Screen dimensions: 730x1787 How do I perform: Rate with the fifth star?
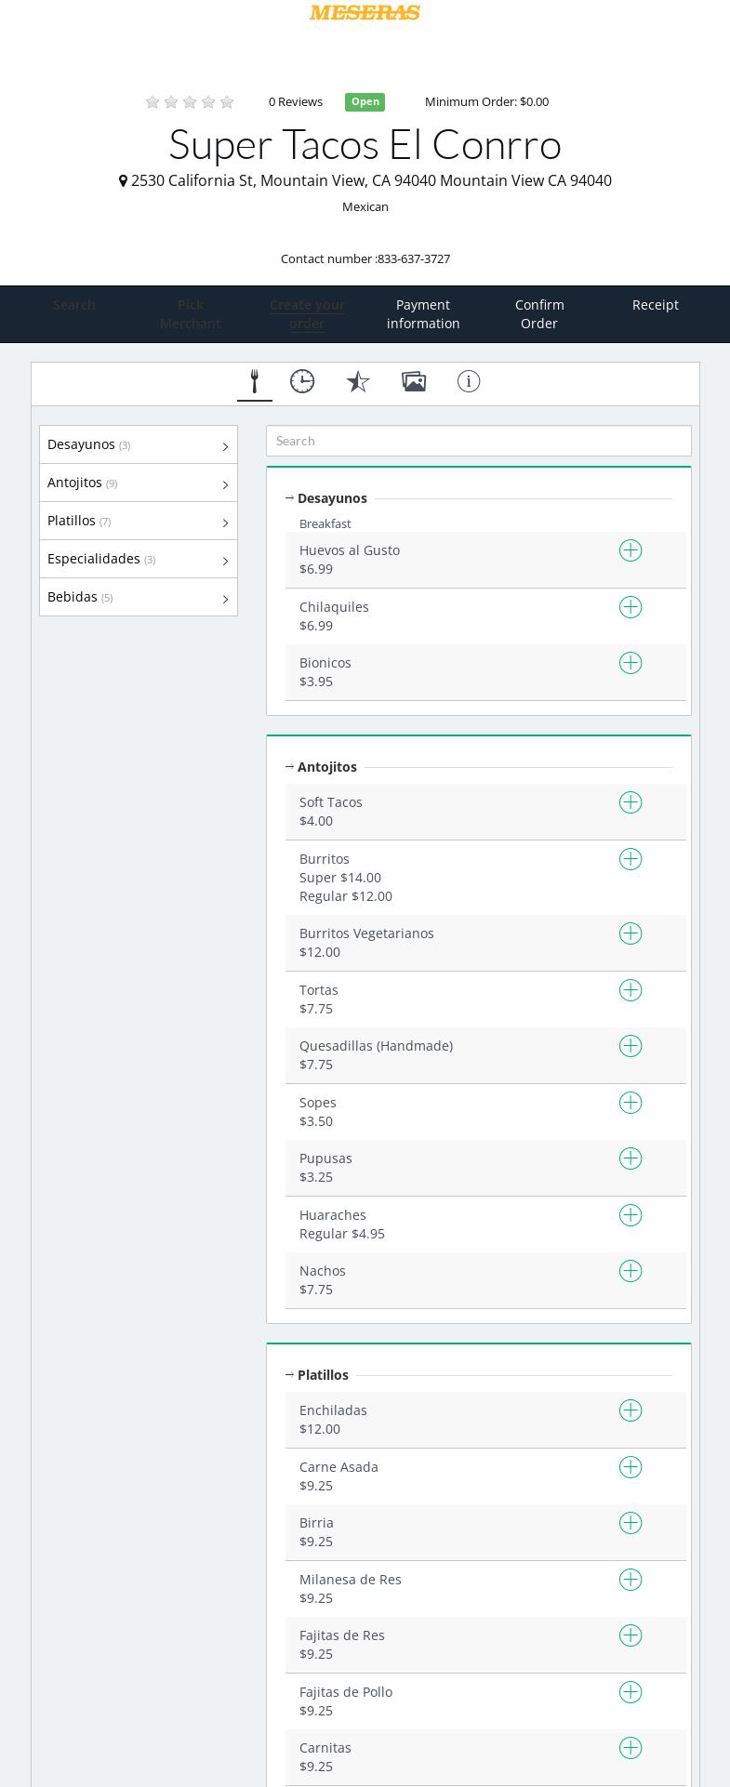tap(227, 102)
